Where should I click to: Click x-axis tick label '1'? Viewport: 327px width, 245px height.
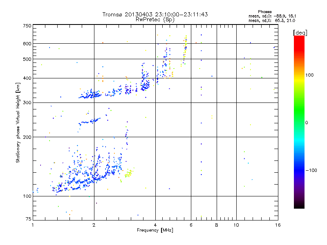pyautogui.click(x=33, y=225)
